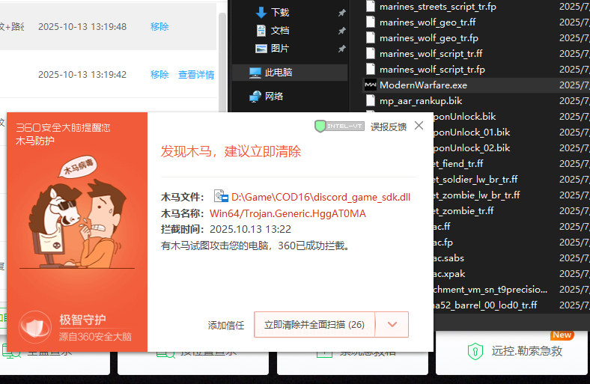
Task: Click 立即清除并全面扫描 button
Action: pos(314,324)
